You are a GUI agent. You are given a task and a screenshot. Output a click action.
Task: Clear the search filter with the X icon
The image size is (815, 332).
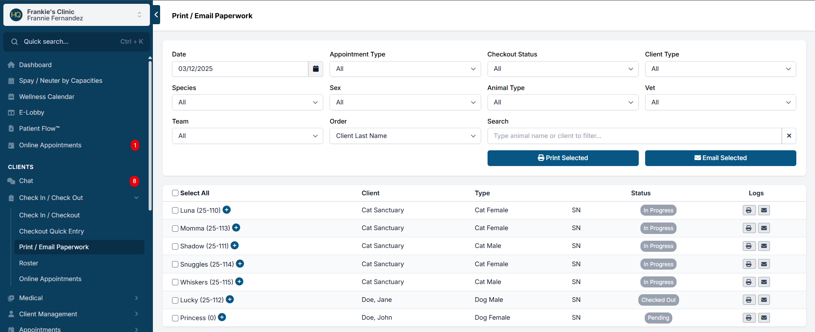[789, 136]
